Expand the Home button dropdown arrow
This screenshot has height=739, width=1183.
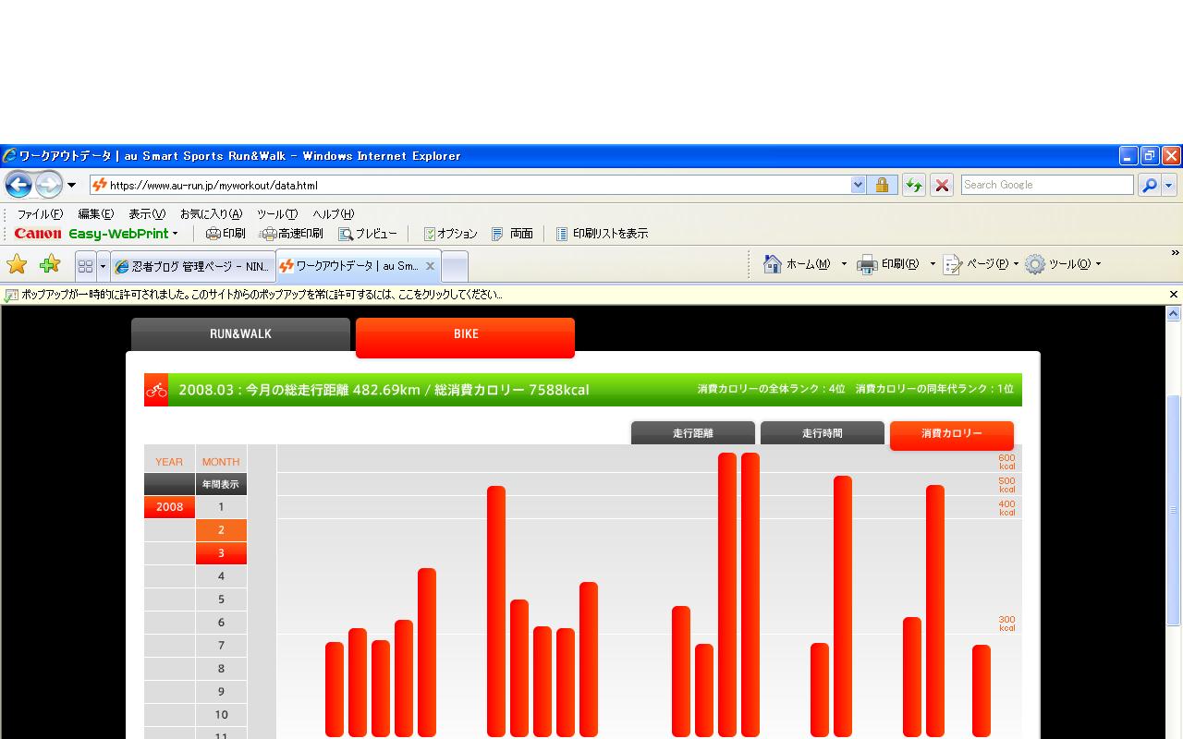(x=844, y=264)
